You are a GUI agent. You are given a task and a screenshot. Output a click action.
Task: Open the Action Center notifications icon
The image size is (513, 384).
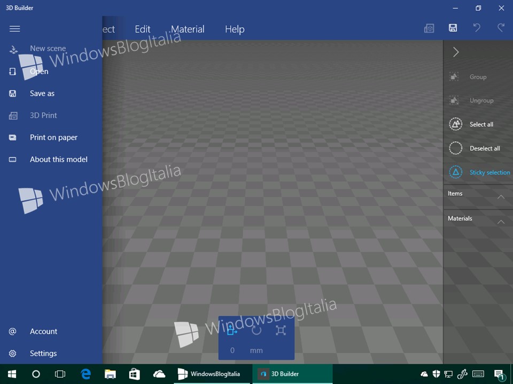499,375
